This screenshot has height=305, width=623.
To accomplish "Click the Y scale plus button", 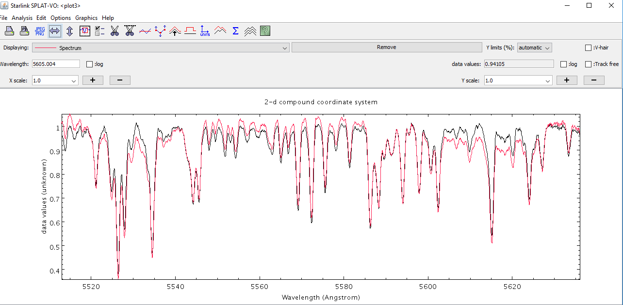I will pos(566,80).
